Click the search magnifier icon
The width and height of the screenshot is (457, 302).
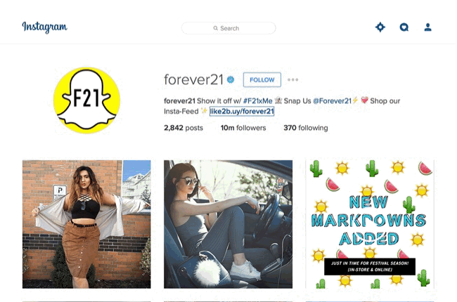[x=216, y=28]
